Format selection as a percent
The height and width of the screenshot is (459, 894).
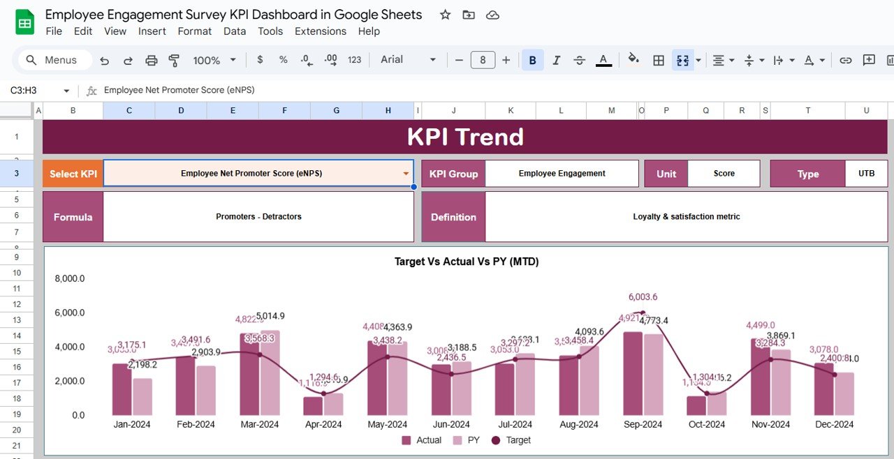pyautogui.click(x=283, y=60)
